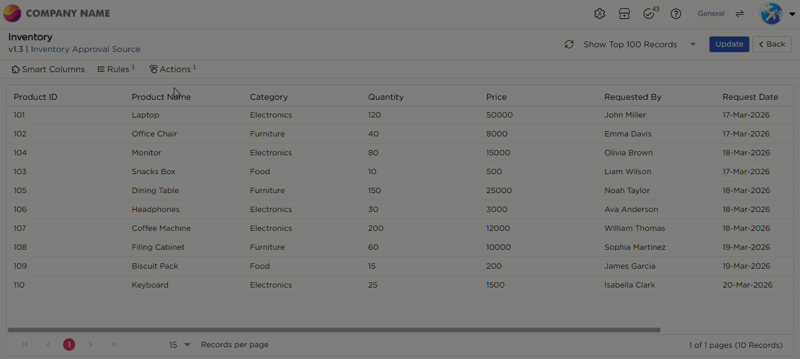Click the Update button
Image resolution: width=800 pixels, height=359 pixels.
[729, 44]
